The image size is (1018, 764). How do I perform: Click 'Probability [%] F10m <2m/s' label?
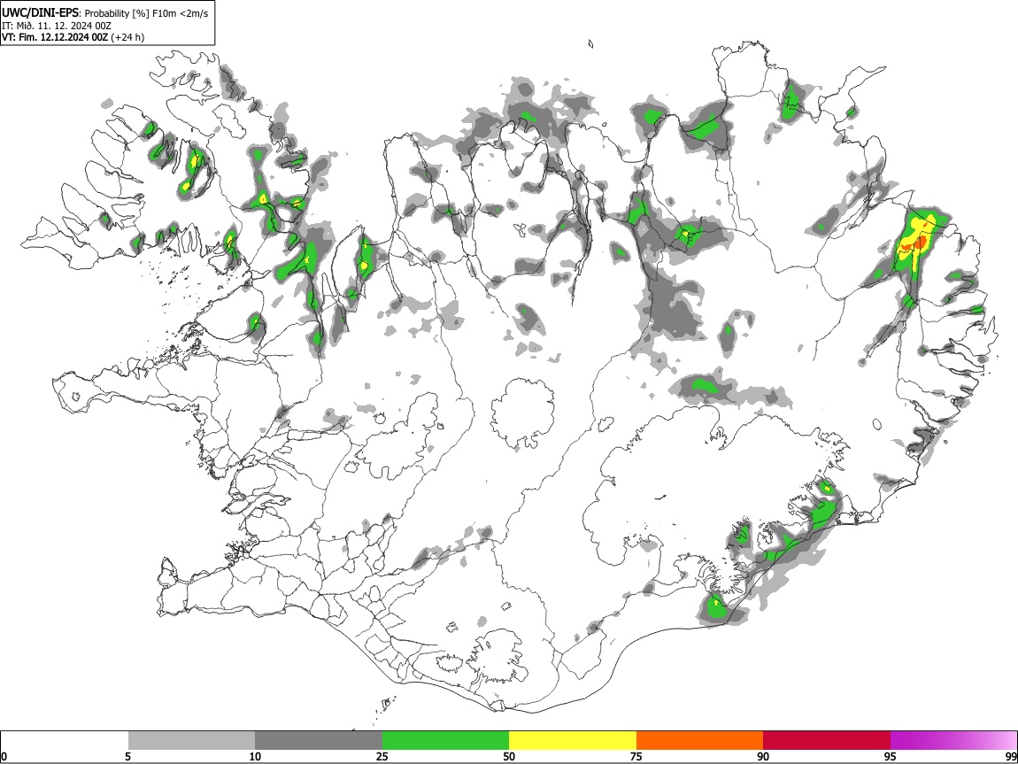[147, 13]
